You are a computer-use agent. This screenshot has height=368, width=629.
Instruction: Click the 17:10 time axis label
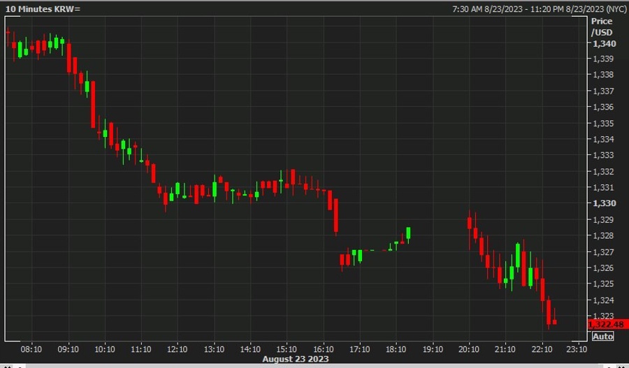pyautogui.click(x=359, y=349)
